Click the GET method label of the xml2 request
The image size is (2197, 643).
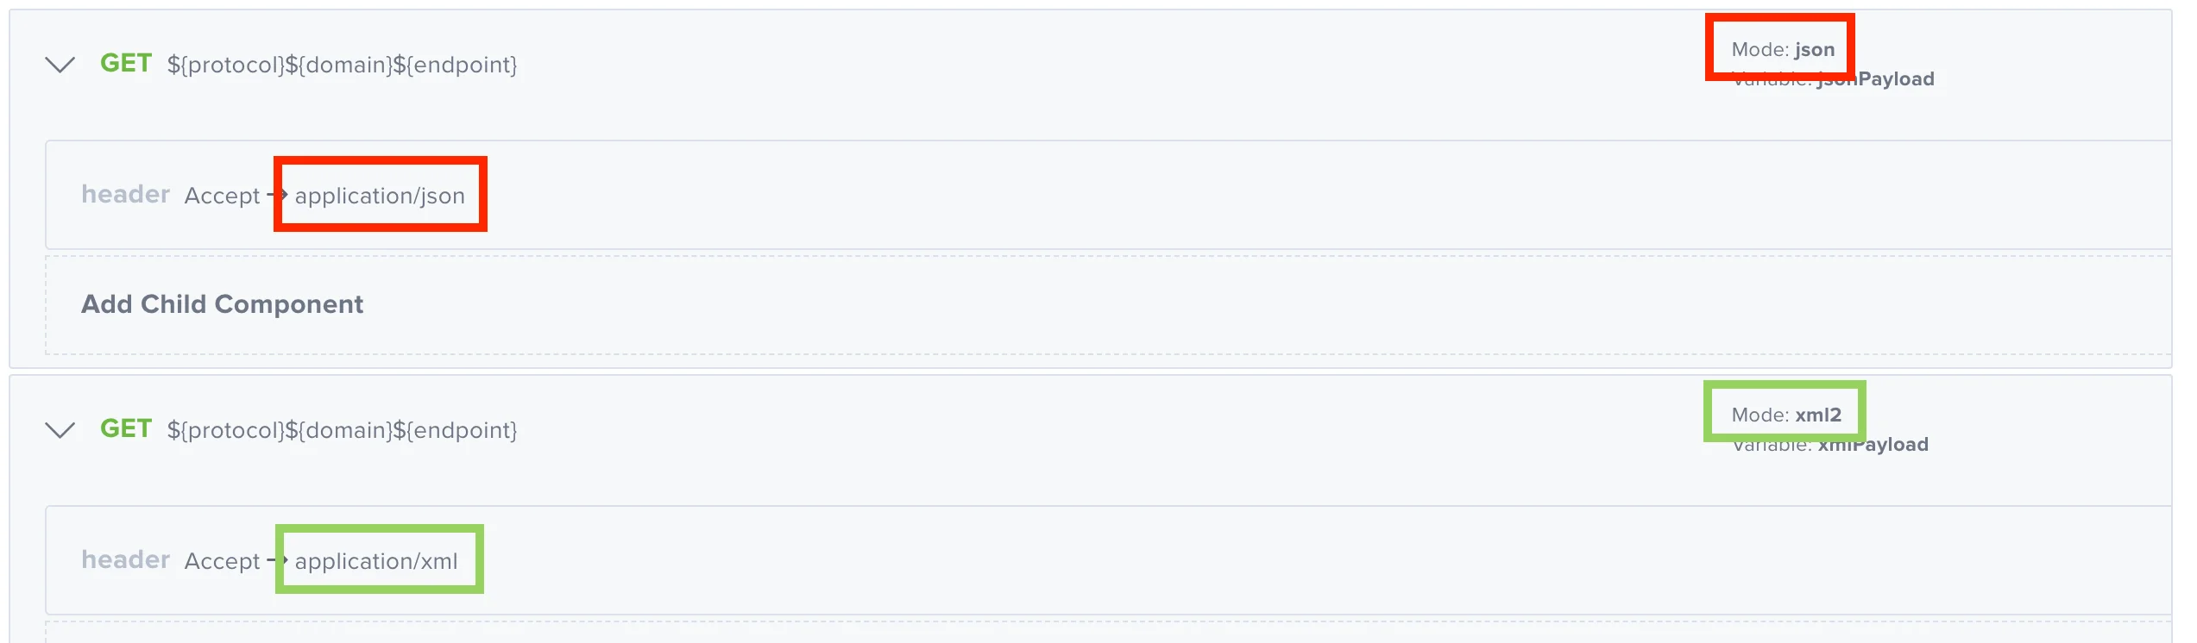pos(126,429)
